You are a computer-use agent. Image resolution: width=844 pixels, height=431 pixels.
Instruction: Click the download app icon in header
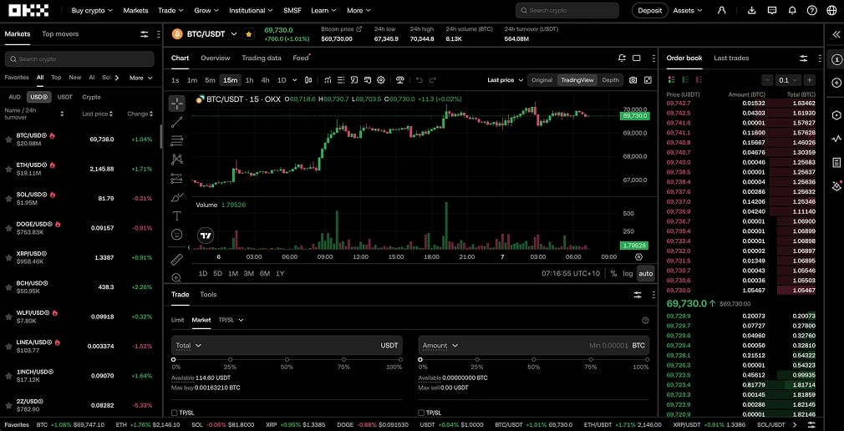[x=752, y=10]
